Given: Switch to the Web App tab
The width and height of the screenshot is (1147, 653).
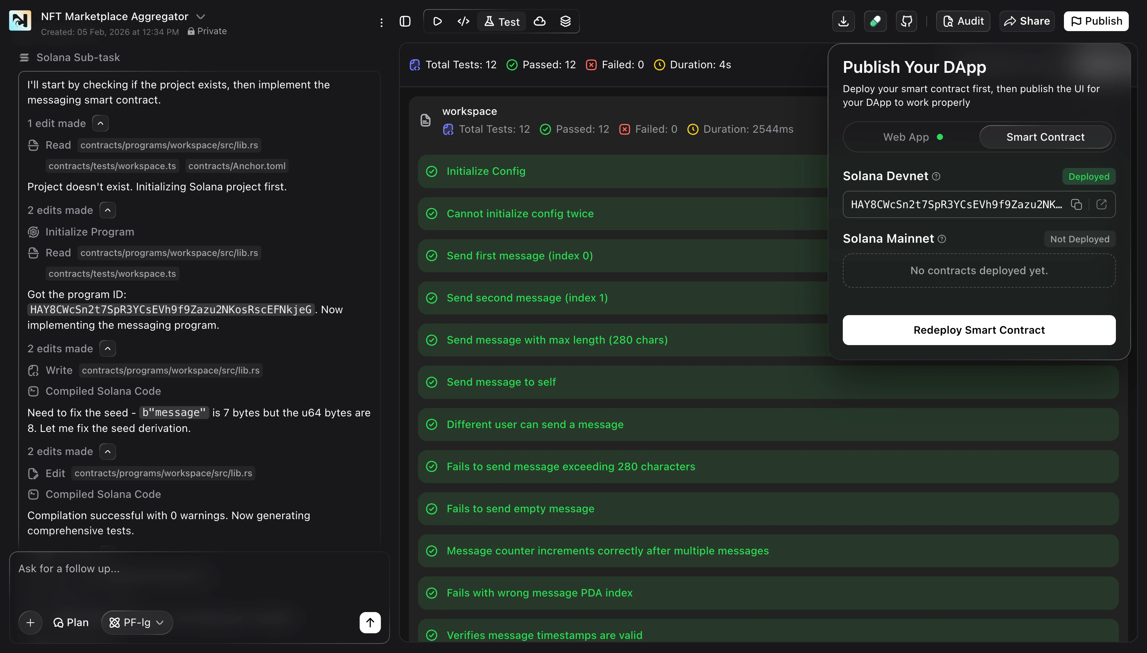Looking at the screenshot, I should pyautogui.click(x=906, y=137).
